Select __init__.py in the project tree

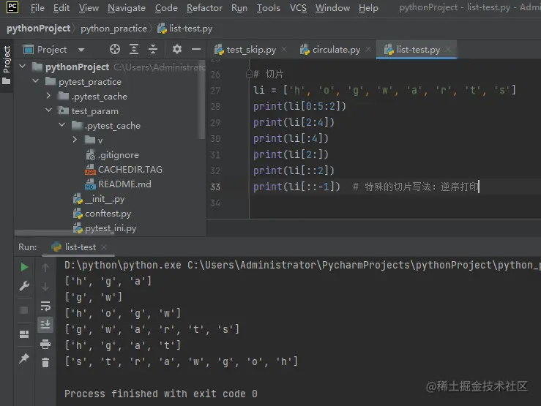[x=99, y=199]
